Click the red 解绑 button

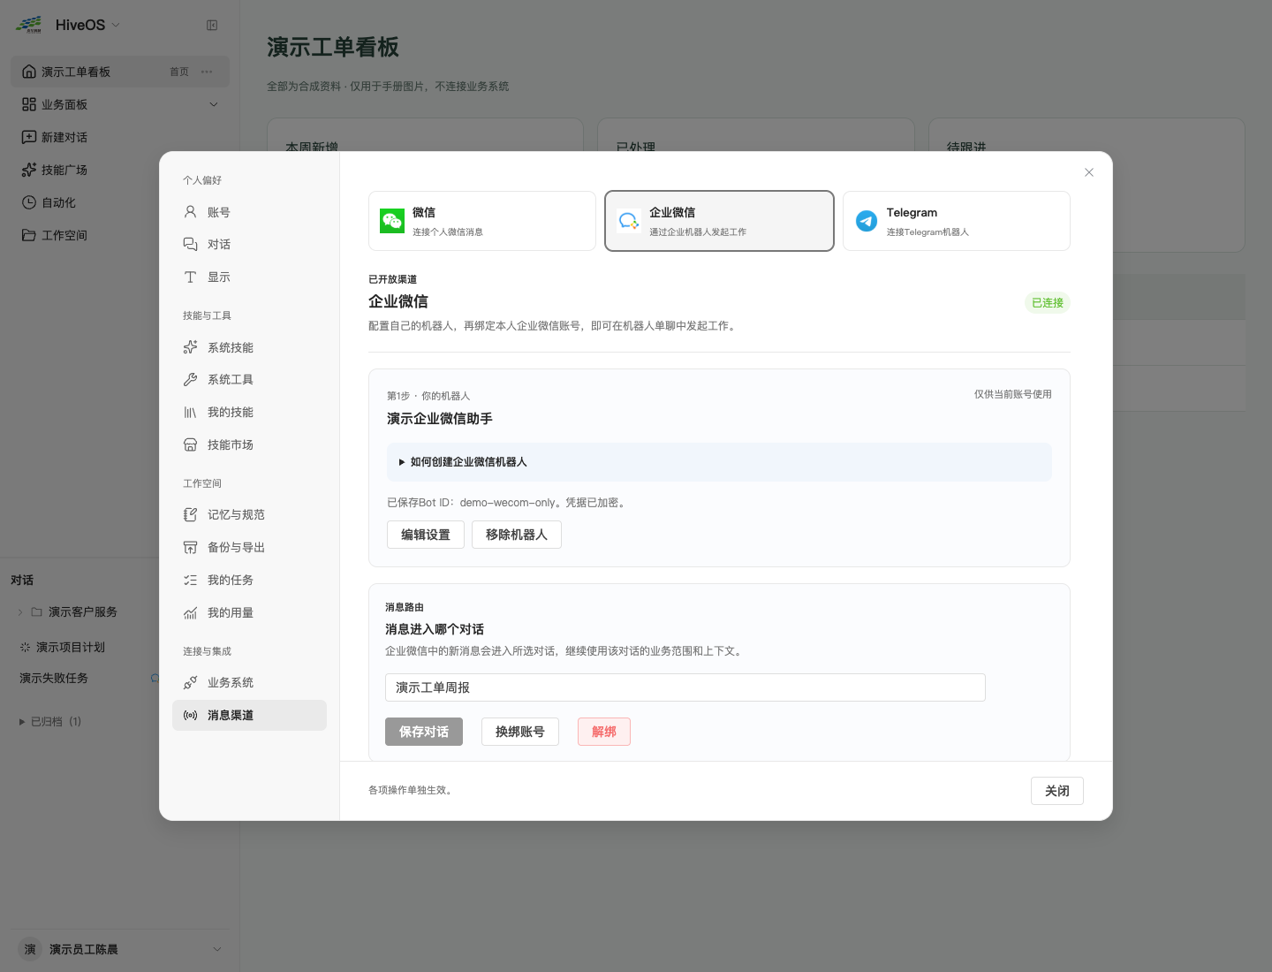click(x=604, y=732)
